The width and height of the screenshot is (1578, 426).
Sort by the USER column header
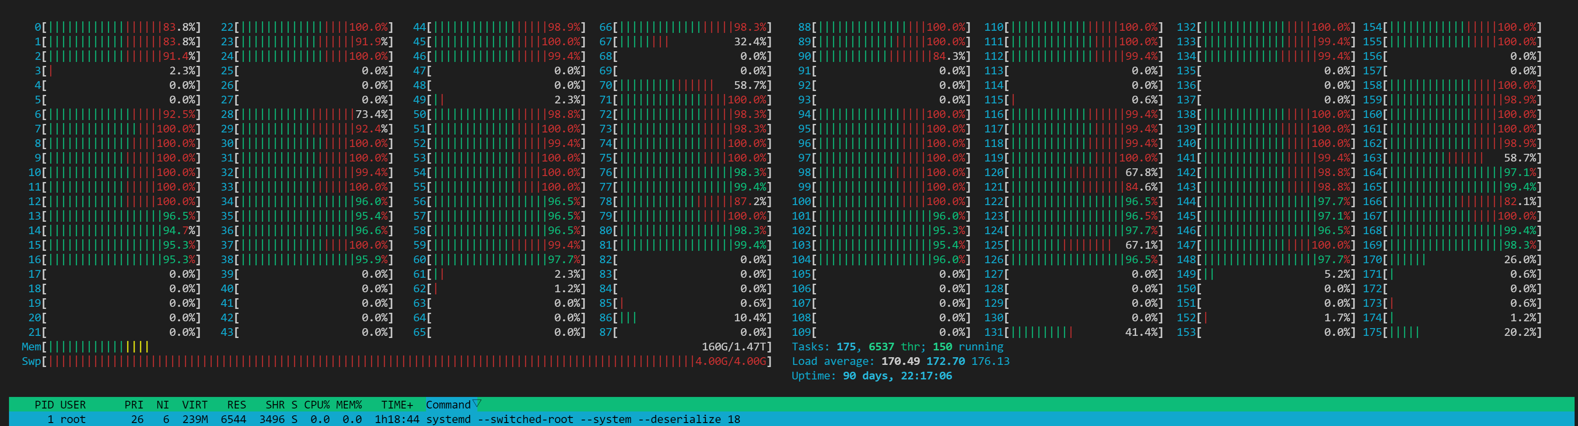[x=73, y=405]
